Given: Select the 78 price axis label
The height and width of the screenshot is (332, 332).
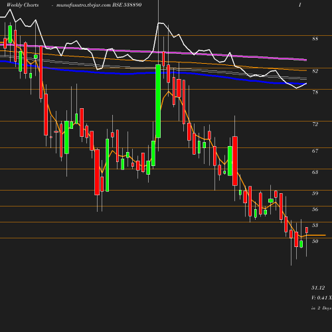Looking at the screenshot, I should click(315, 92).
